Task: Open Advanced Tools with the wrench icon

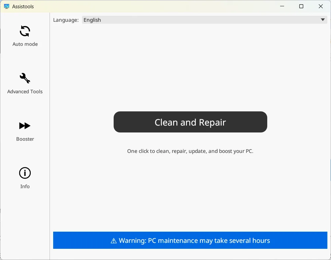Action: 25,78
